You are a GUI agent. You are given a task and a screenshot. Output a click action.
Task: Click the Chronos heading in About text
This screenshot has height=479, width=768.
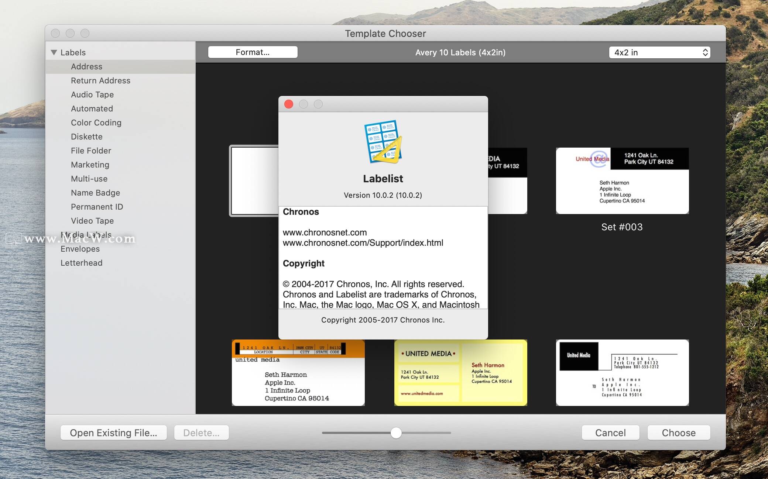click(x=301, y=212)
